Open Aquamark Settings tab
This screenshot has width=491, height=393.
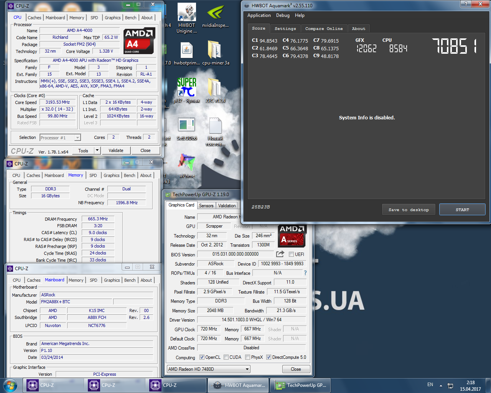[285, 28]
